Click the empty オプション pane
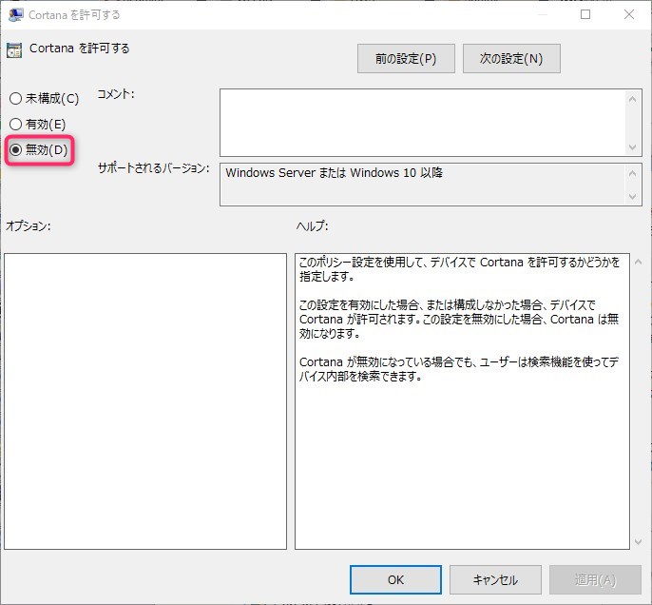The height and width of the screenshot is (605, 652). [145, 401]
